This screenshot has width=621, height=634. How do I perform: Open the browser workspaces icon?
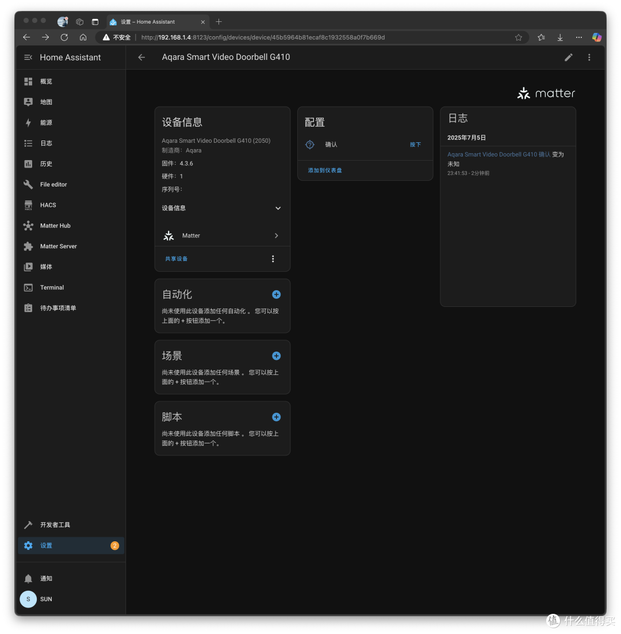pos(79,22)
